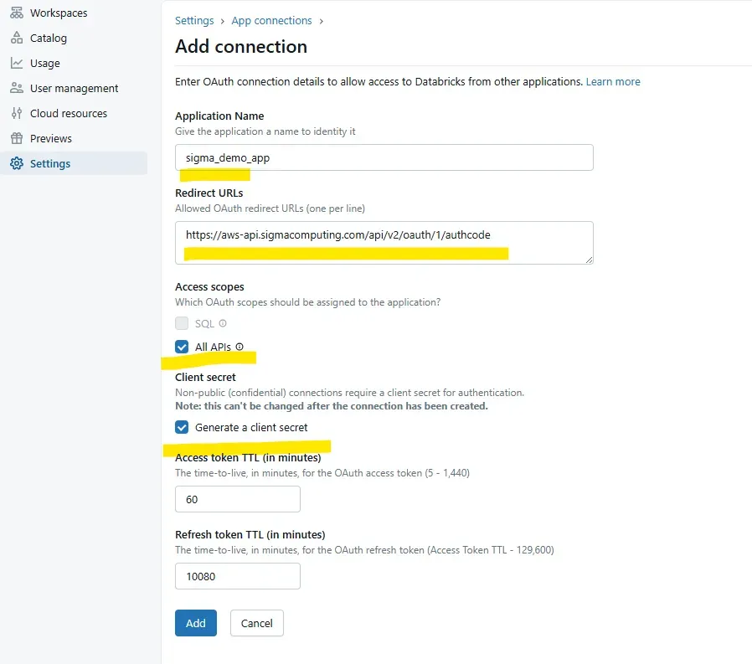Screen dimensions: 752x664
Task: Open the Learn more link
Action: 613,82
